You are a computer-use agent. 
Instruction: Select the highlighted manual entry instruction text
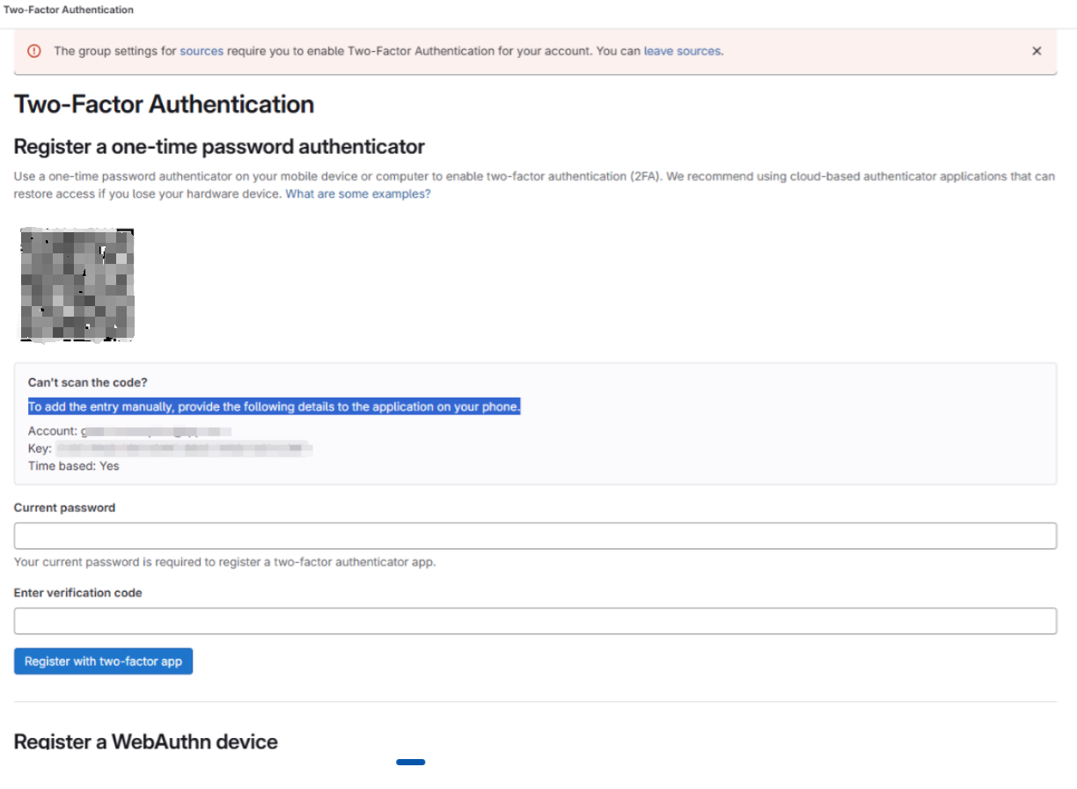coord(274,406)
